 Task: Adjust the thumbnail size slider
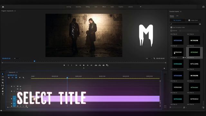pyautogui.click(x=176, y=107)
